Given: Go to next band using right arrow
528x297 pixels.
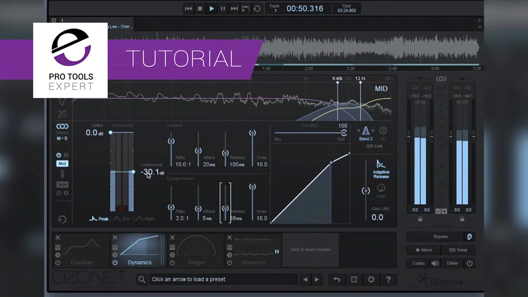Looking at the screenshot, I should pos(373,131).
